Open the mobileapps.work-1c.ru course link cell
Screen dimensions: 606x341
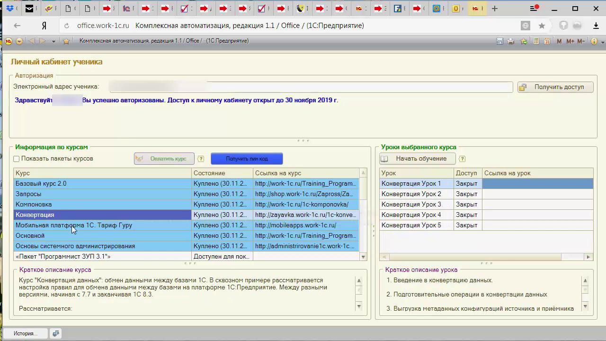coord(306,225)
